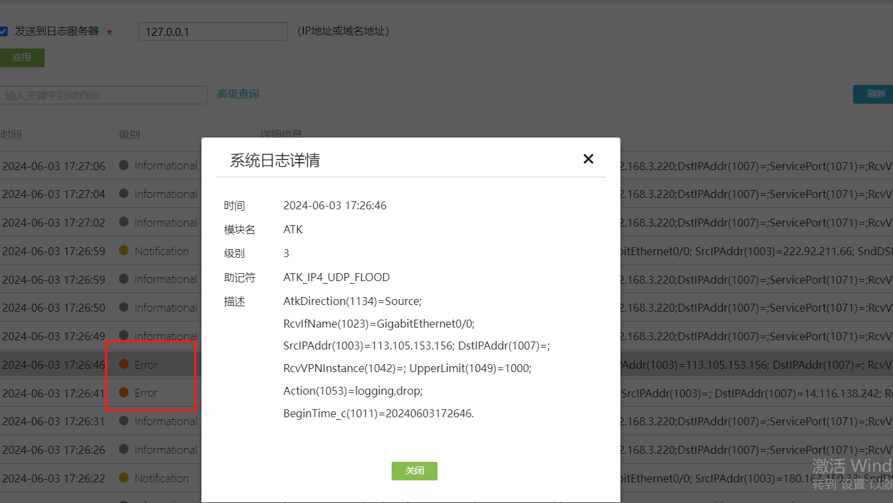Select the Error log row at 17:26:41
Screen dimensions: 893x503
coord(446,393)
